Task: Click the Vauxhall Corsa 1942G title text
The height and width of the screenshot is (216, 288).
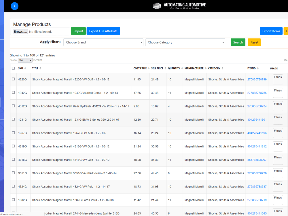Action: coord(75,93)
